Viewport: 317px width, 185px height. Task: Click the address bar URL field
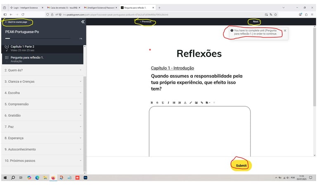(x=162, y=14)
